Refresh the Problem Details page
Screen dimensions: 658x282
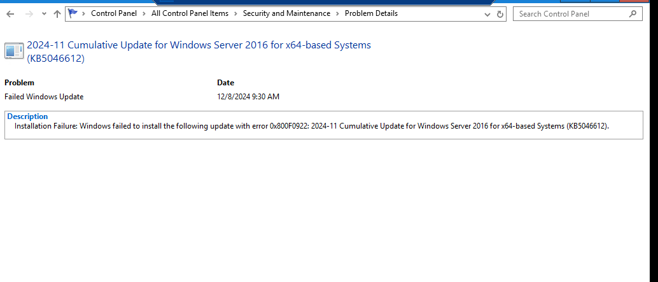pyautogui.click(x=500, y=14)
